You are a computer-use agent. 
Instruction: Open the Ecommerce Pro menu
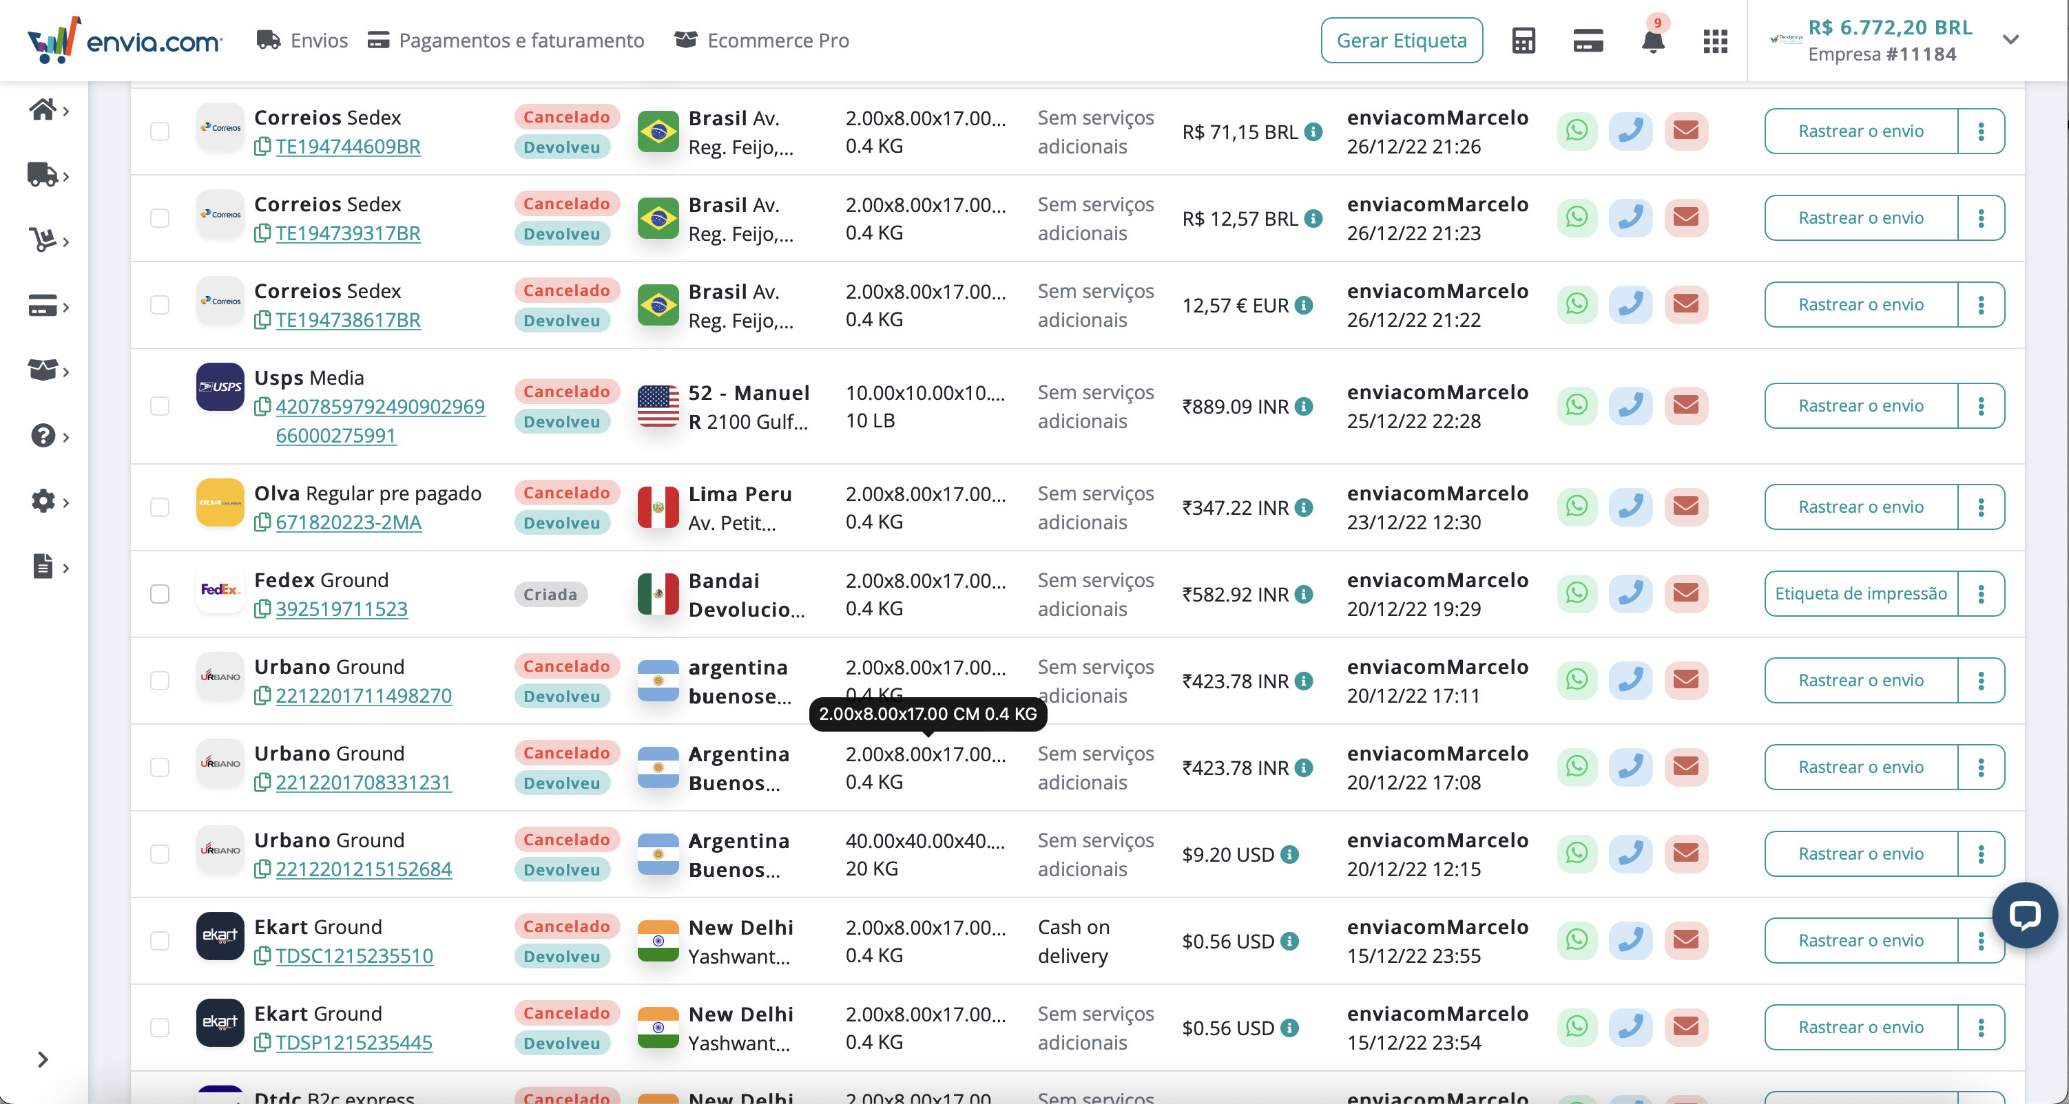[762, 40]
